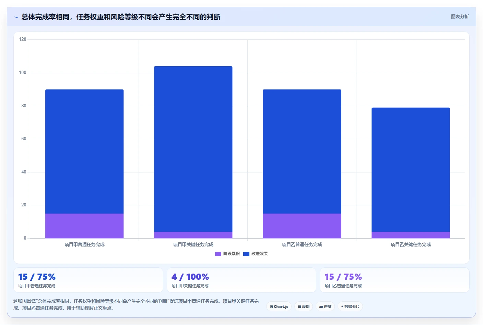Click the 120 y-axis tick label
483x325 pixels.
pos(23,39)
